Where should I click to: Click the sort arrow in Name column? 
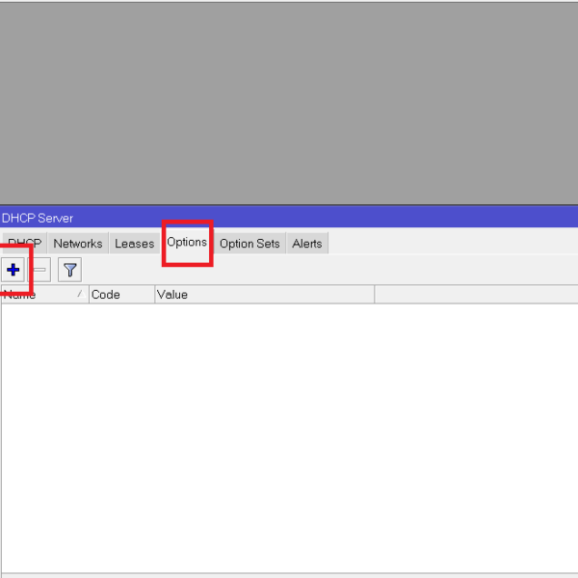coord(79,295)
